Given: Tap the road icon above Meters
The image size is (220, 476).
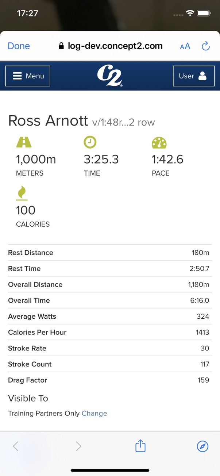Looking at the screenshot, I should pos(24,142).
